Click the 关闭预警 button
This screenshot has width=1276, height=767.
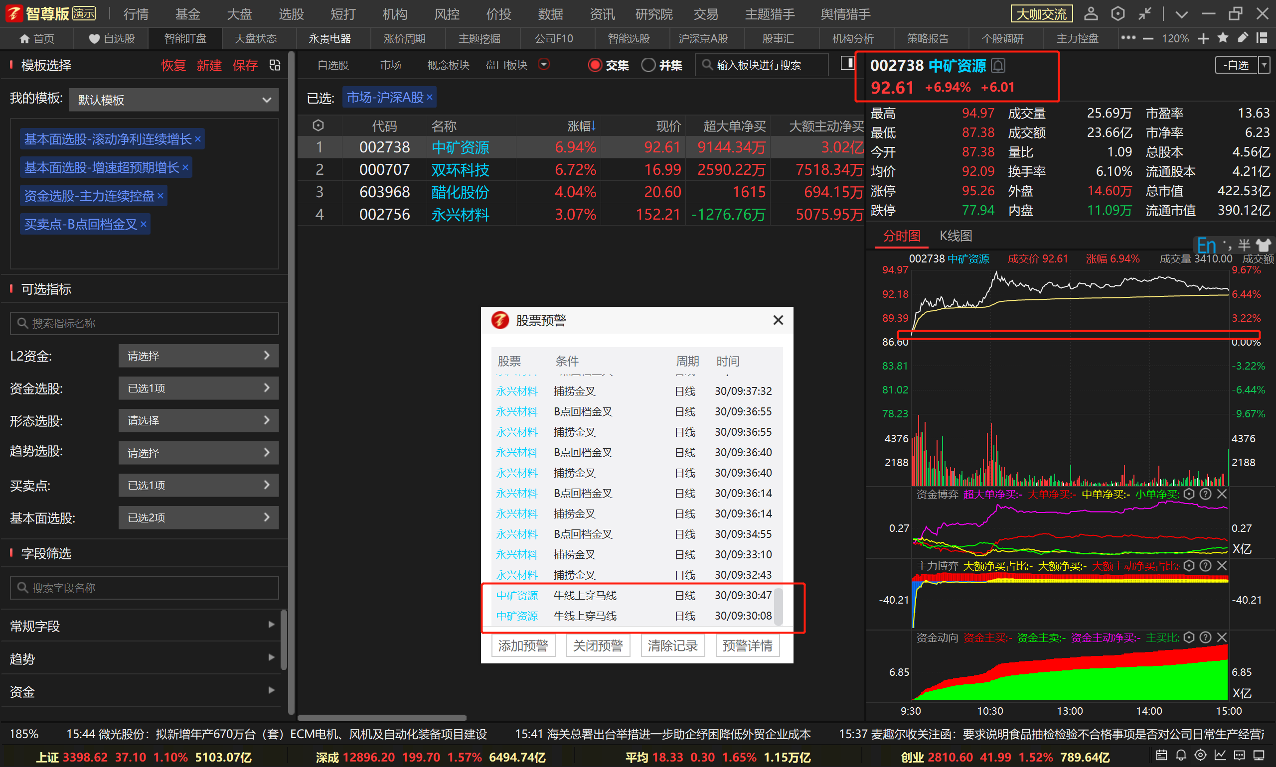(598, 645)
